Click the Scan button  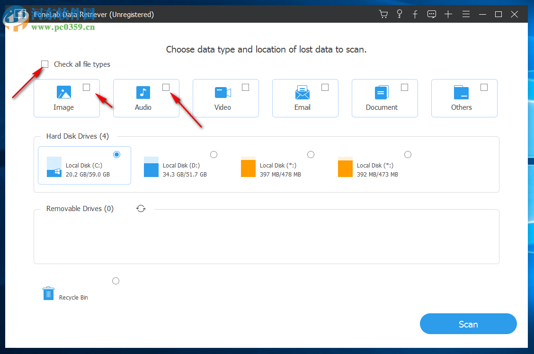click(x=468, y=324)
